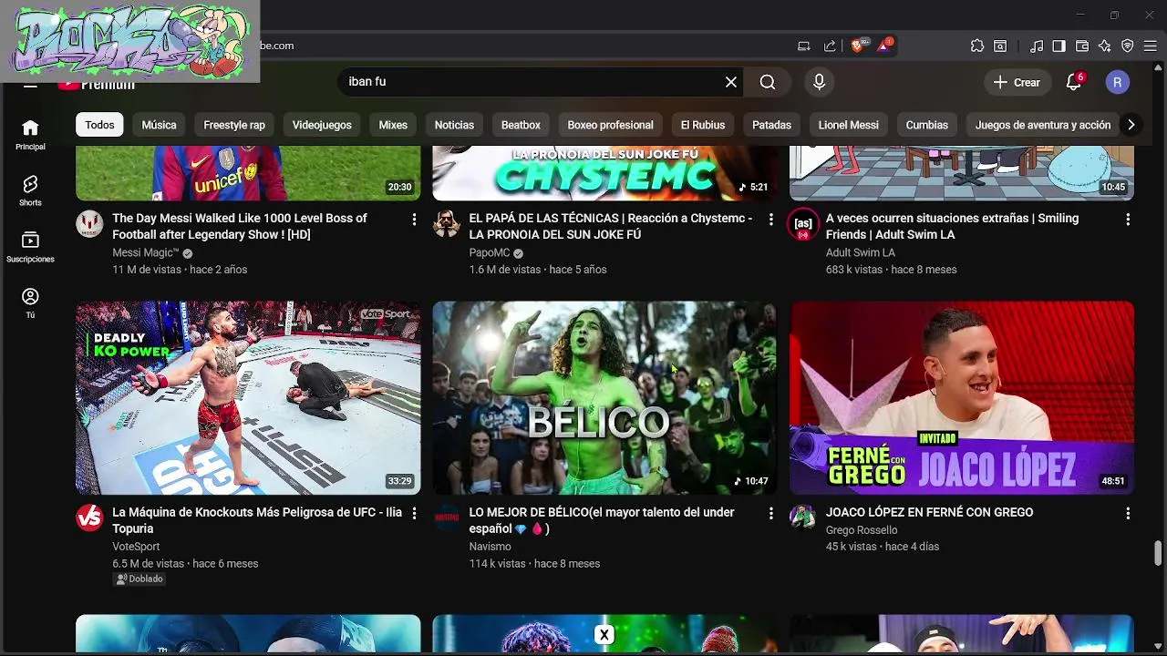
Task: Open the Grego Rossello channel avatar
Action: click(803, 518)
